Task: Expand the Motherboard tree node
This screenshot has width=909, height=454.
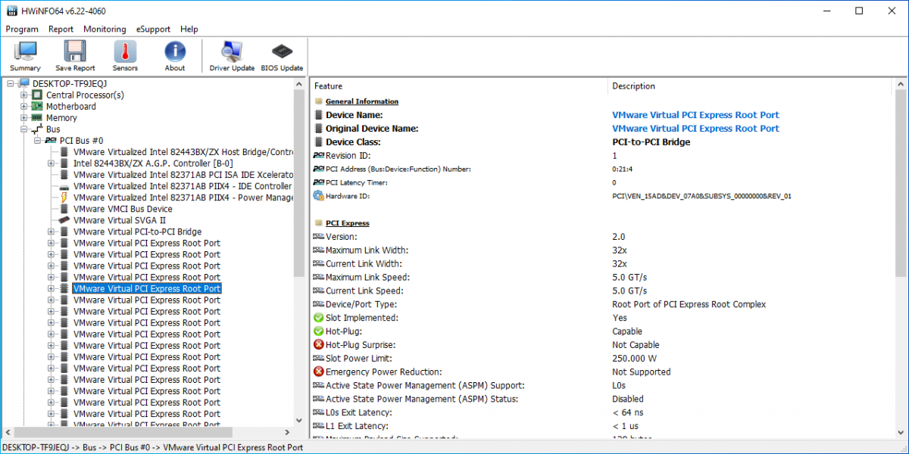Action: pos(24,107)
